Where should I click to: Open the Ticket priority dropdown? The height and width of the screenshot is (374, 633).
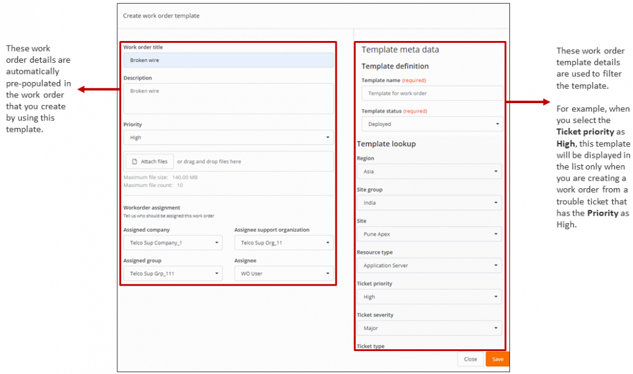(x=429, y=297)
